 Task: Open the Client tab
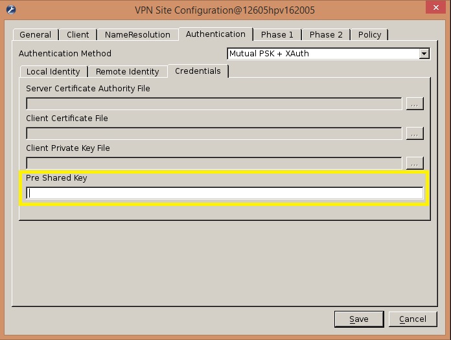(x=78, y=35)
